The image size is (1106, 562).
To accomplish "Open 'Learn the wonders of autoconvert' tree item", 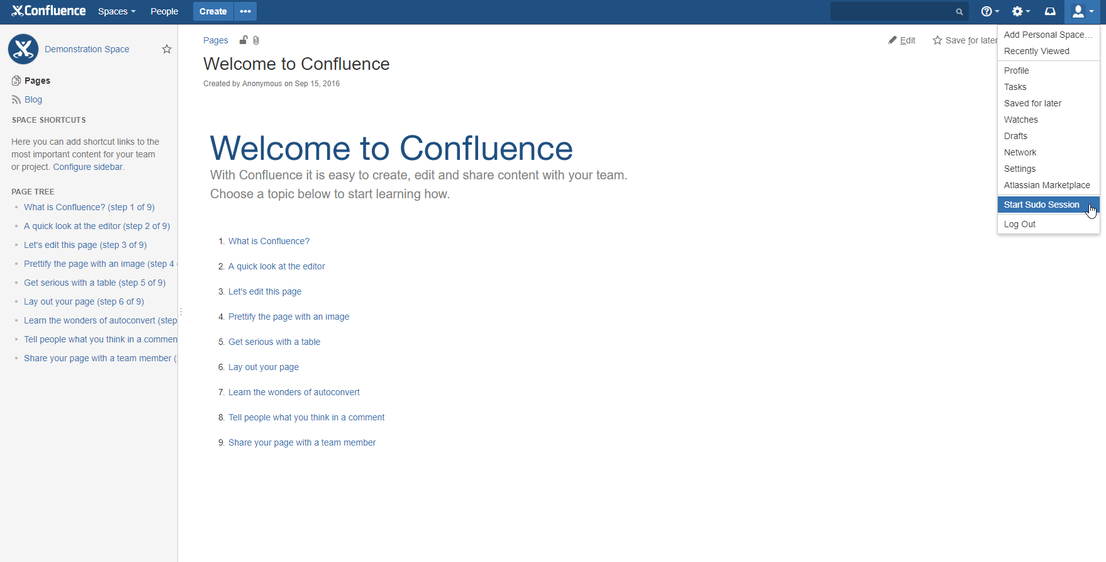I will (101, 320).
